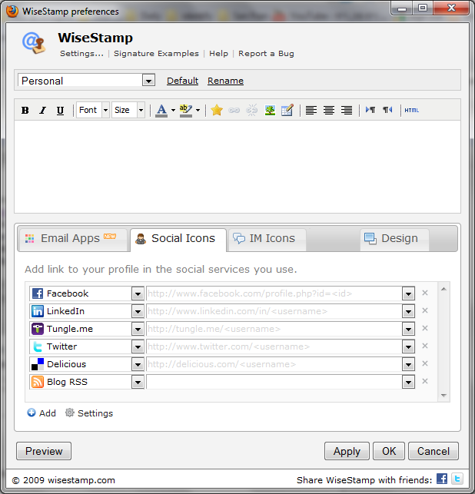Click scroll down arrow in social list
The width and height of the screenshot is (475, 494).
point(443,396)
